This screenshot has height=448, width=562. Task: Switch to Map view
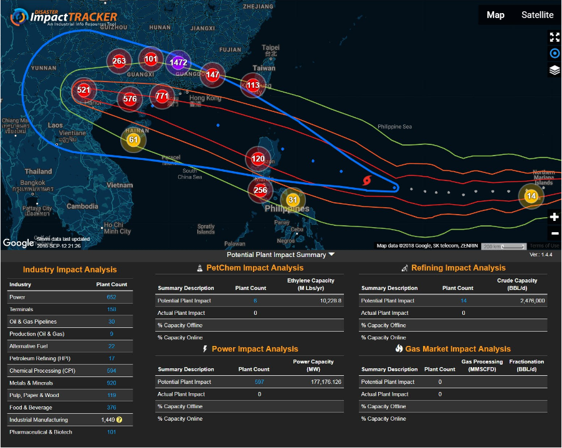(495, 15)
